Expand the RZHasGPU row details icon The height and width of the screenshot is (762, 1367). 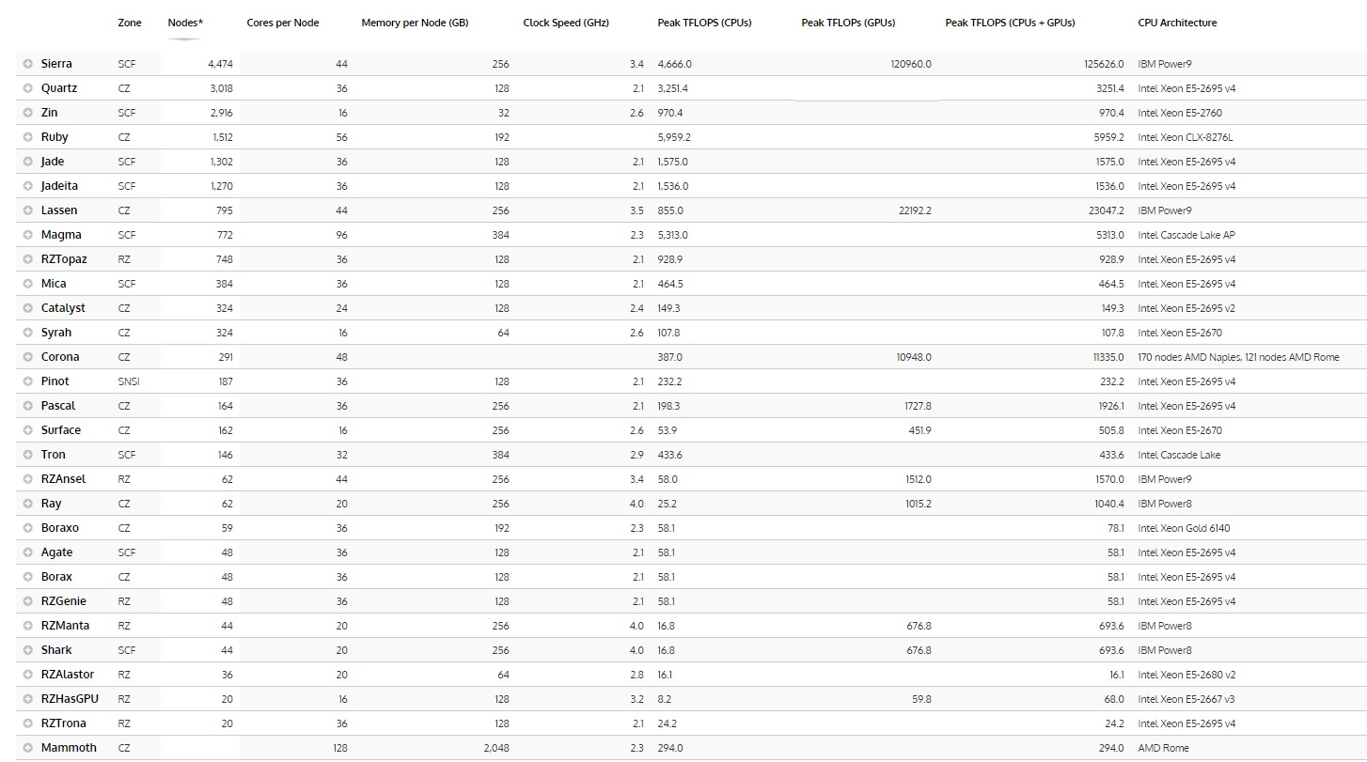pyautogui.click(x=28, y=699)
